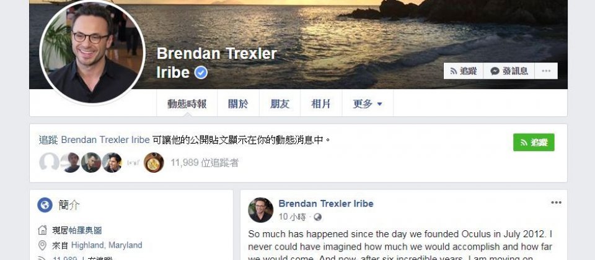Screen dimensions: 595x260
Task: Click 追蹤 button on the cover photo
Action: 464,71
